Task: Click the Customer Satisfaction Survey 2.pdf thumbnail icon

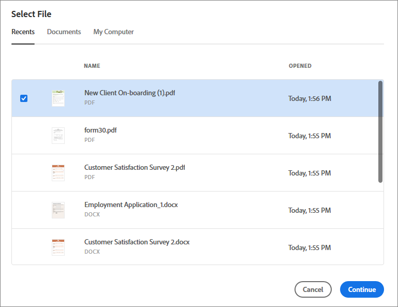Action: [58, 173]
